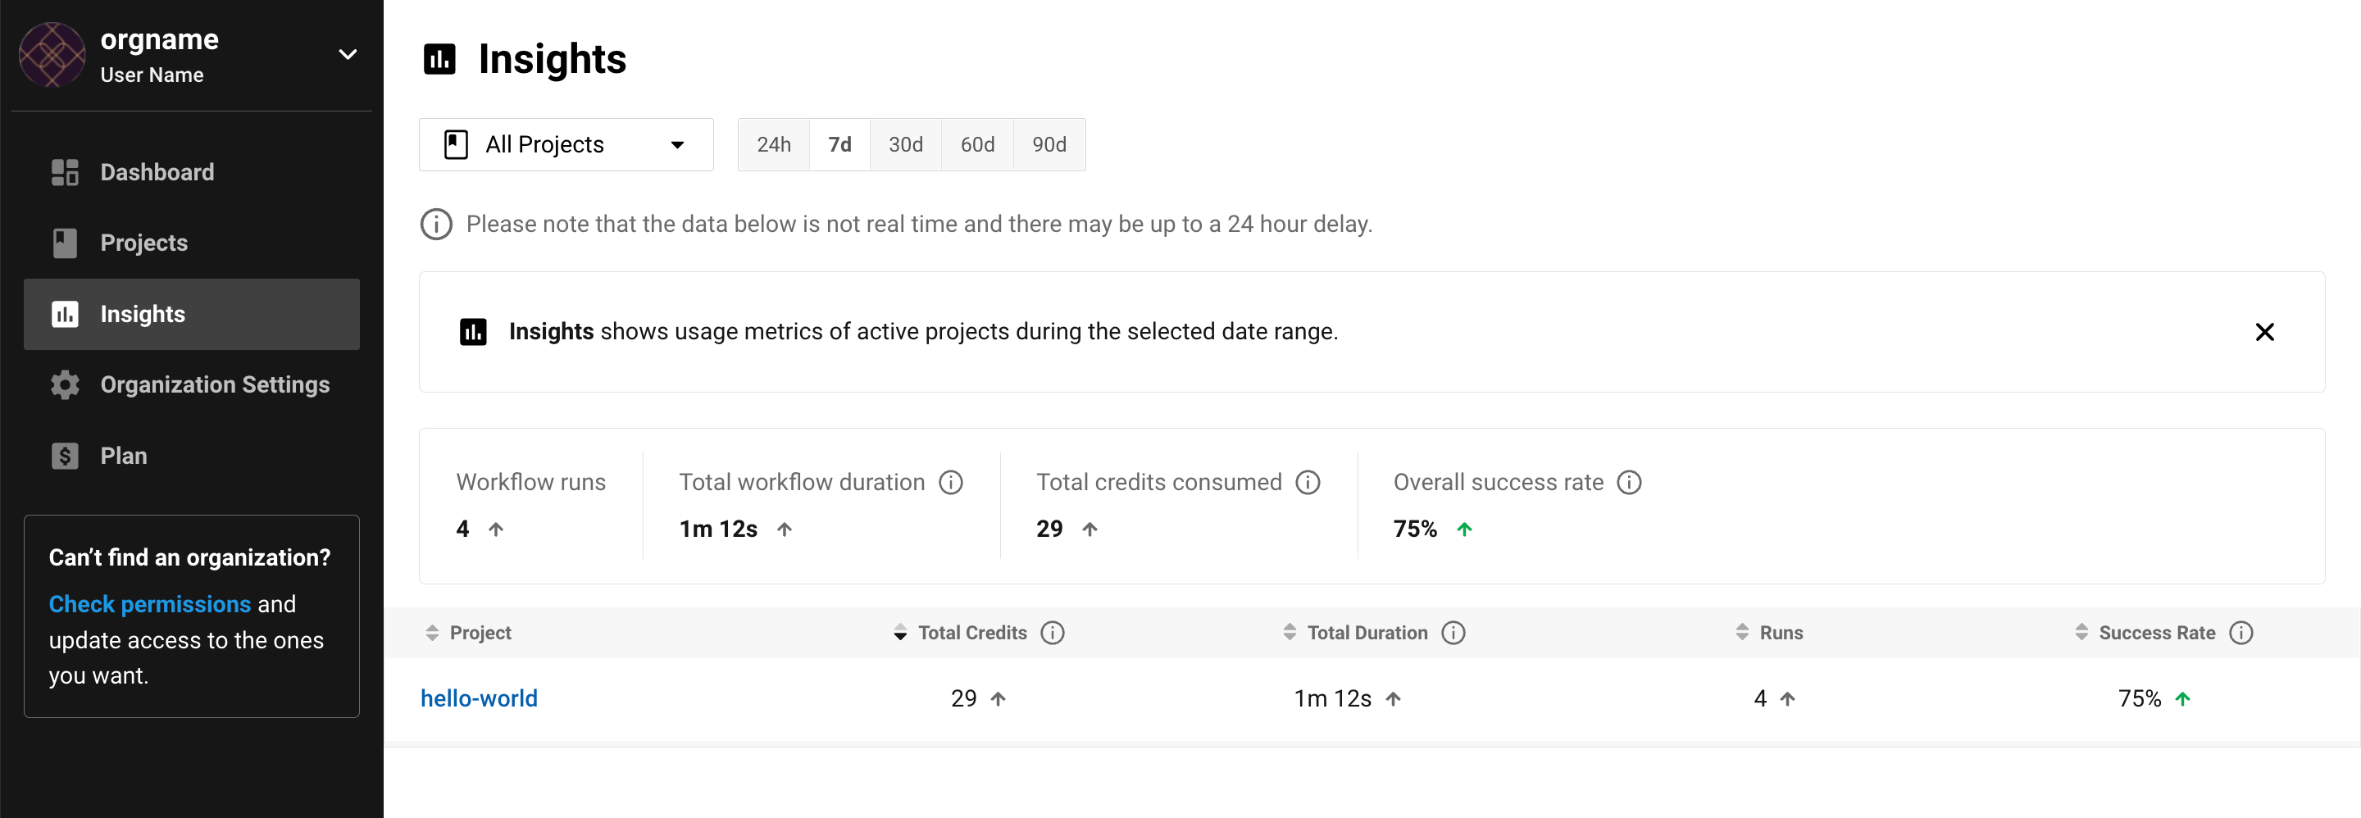Open Organization Settings in the sidebar
Screen dimensions: 2361x818
point(192,384)
